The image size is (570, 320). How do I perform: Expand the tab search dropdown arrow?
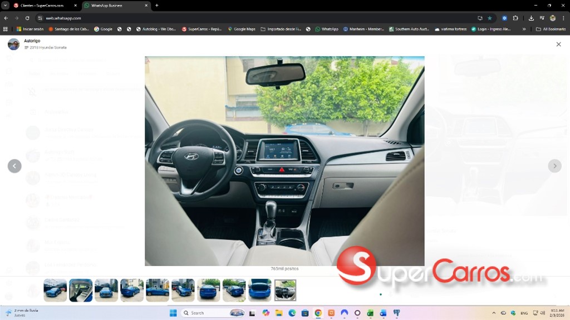click(x=6, y=6)
